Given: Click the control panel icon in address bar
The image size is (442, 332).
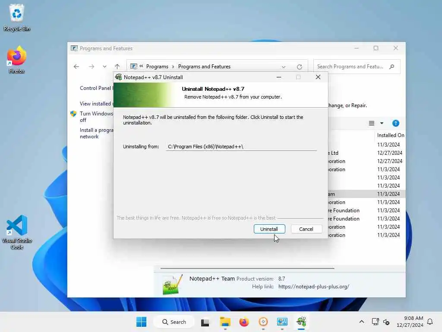Looking at the screenshot, I should point(134,67).
